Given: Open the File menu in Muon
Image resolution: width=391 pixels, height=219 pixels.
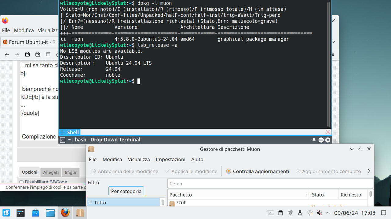Looking at the screenshot, I should [93, 159].
